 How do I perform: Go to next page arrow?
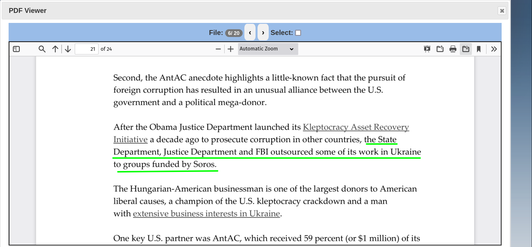pos(68,49)
